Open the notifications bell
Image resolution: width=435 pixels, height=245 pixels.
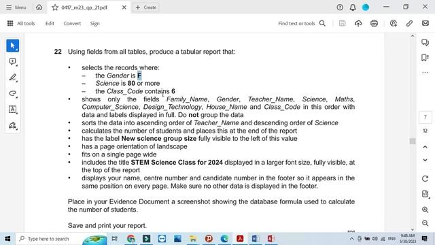click(x=353, y=7)
